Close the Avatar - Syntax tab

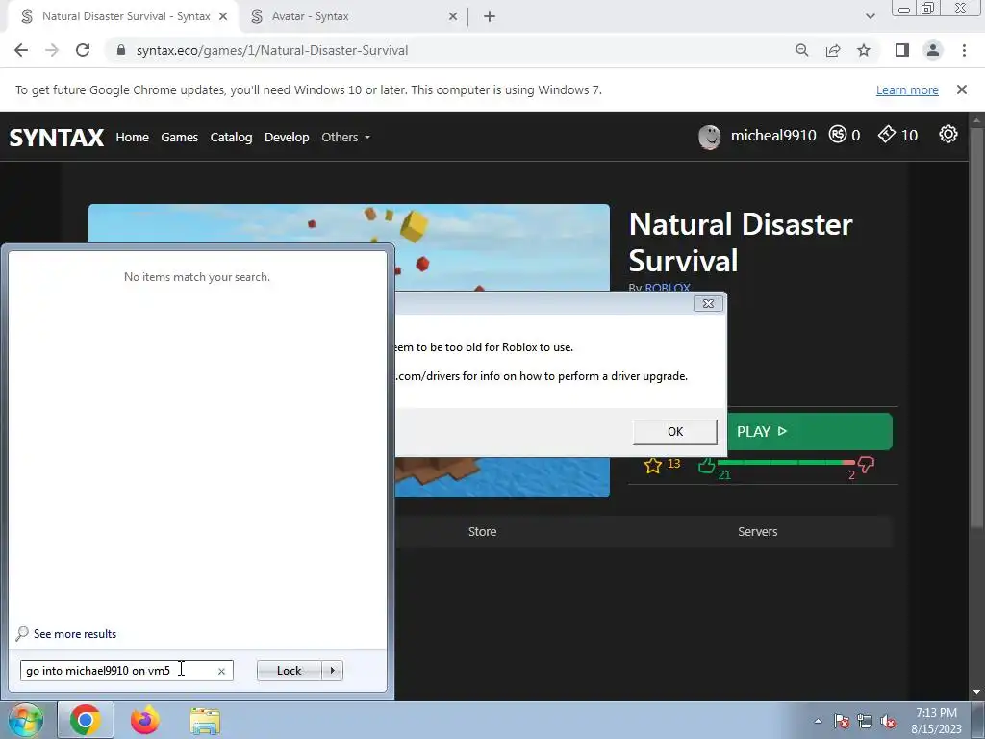(x=453, y=16)
